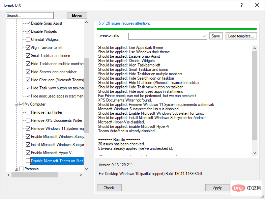This screenshot has height=199, width=265.
Task: Expand the Paranoia tree node
Action: [16, 169]
